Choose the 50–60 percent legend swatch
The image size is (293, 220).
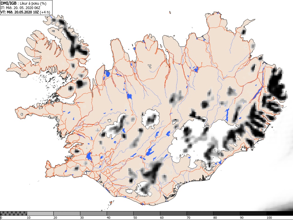(x=147, y=214)
